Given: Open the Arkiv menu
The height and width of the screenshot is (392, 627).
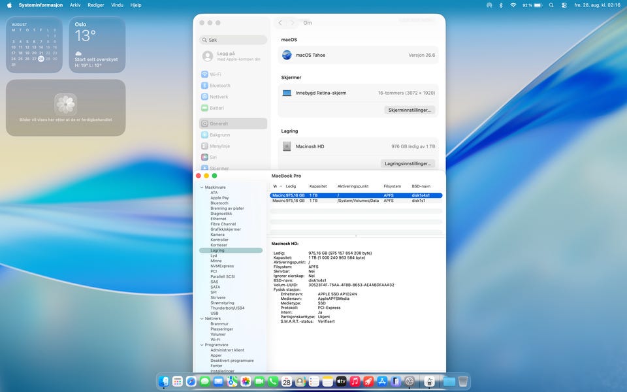Looking at the screenshot, I should (x=75, y=5).
